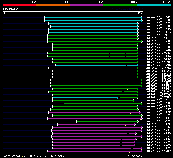
Task: Select the UniRef100_A0D8R7 label
Action: pyautogui.click(x=158, y=133)
